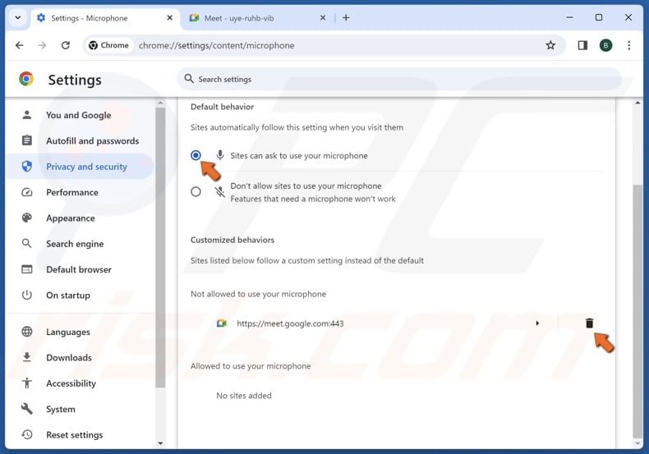
Task: Click the sidebar vertical scrollbar thumb
Action: pyautogui.click(x=160, y=248)
